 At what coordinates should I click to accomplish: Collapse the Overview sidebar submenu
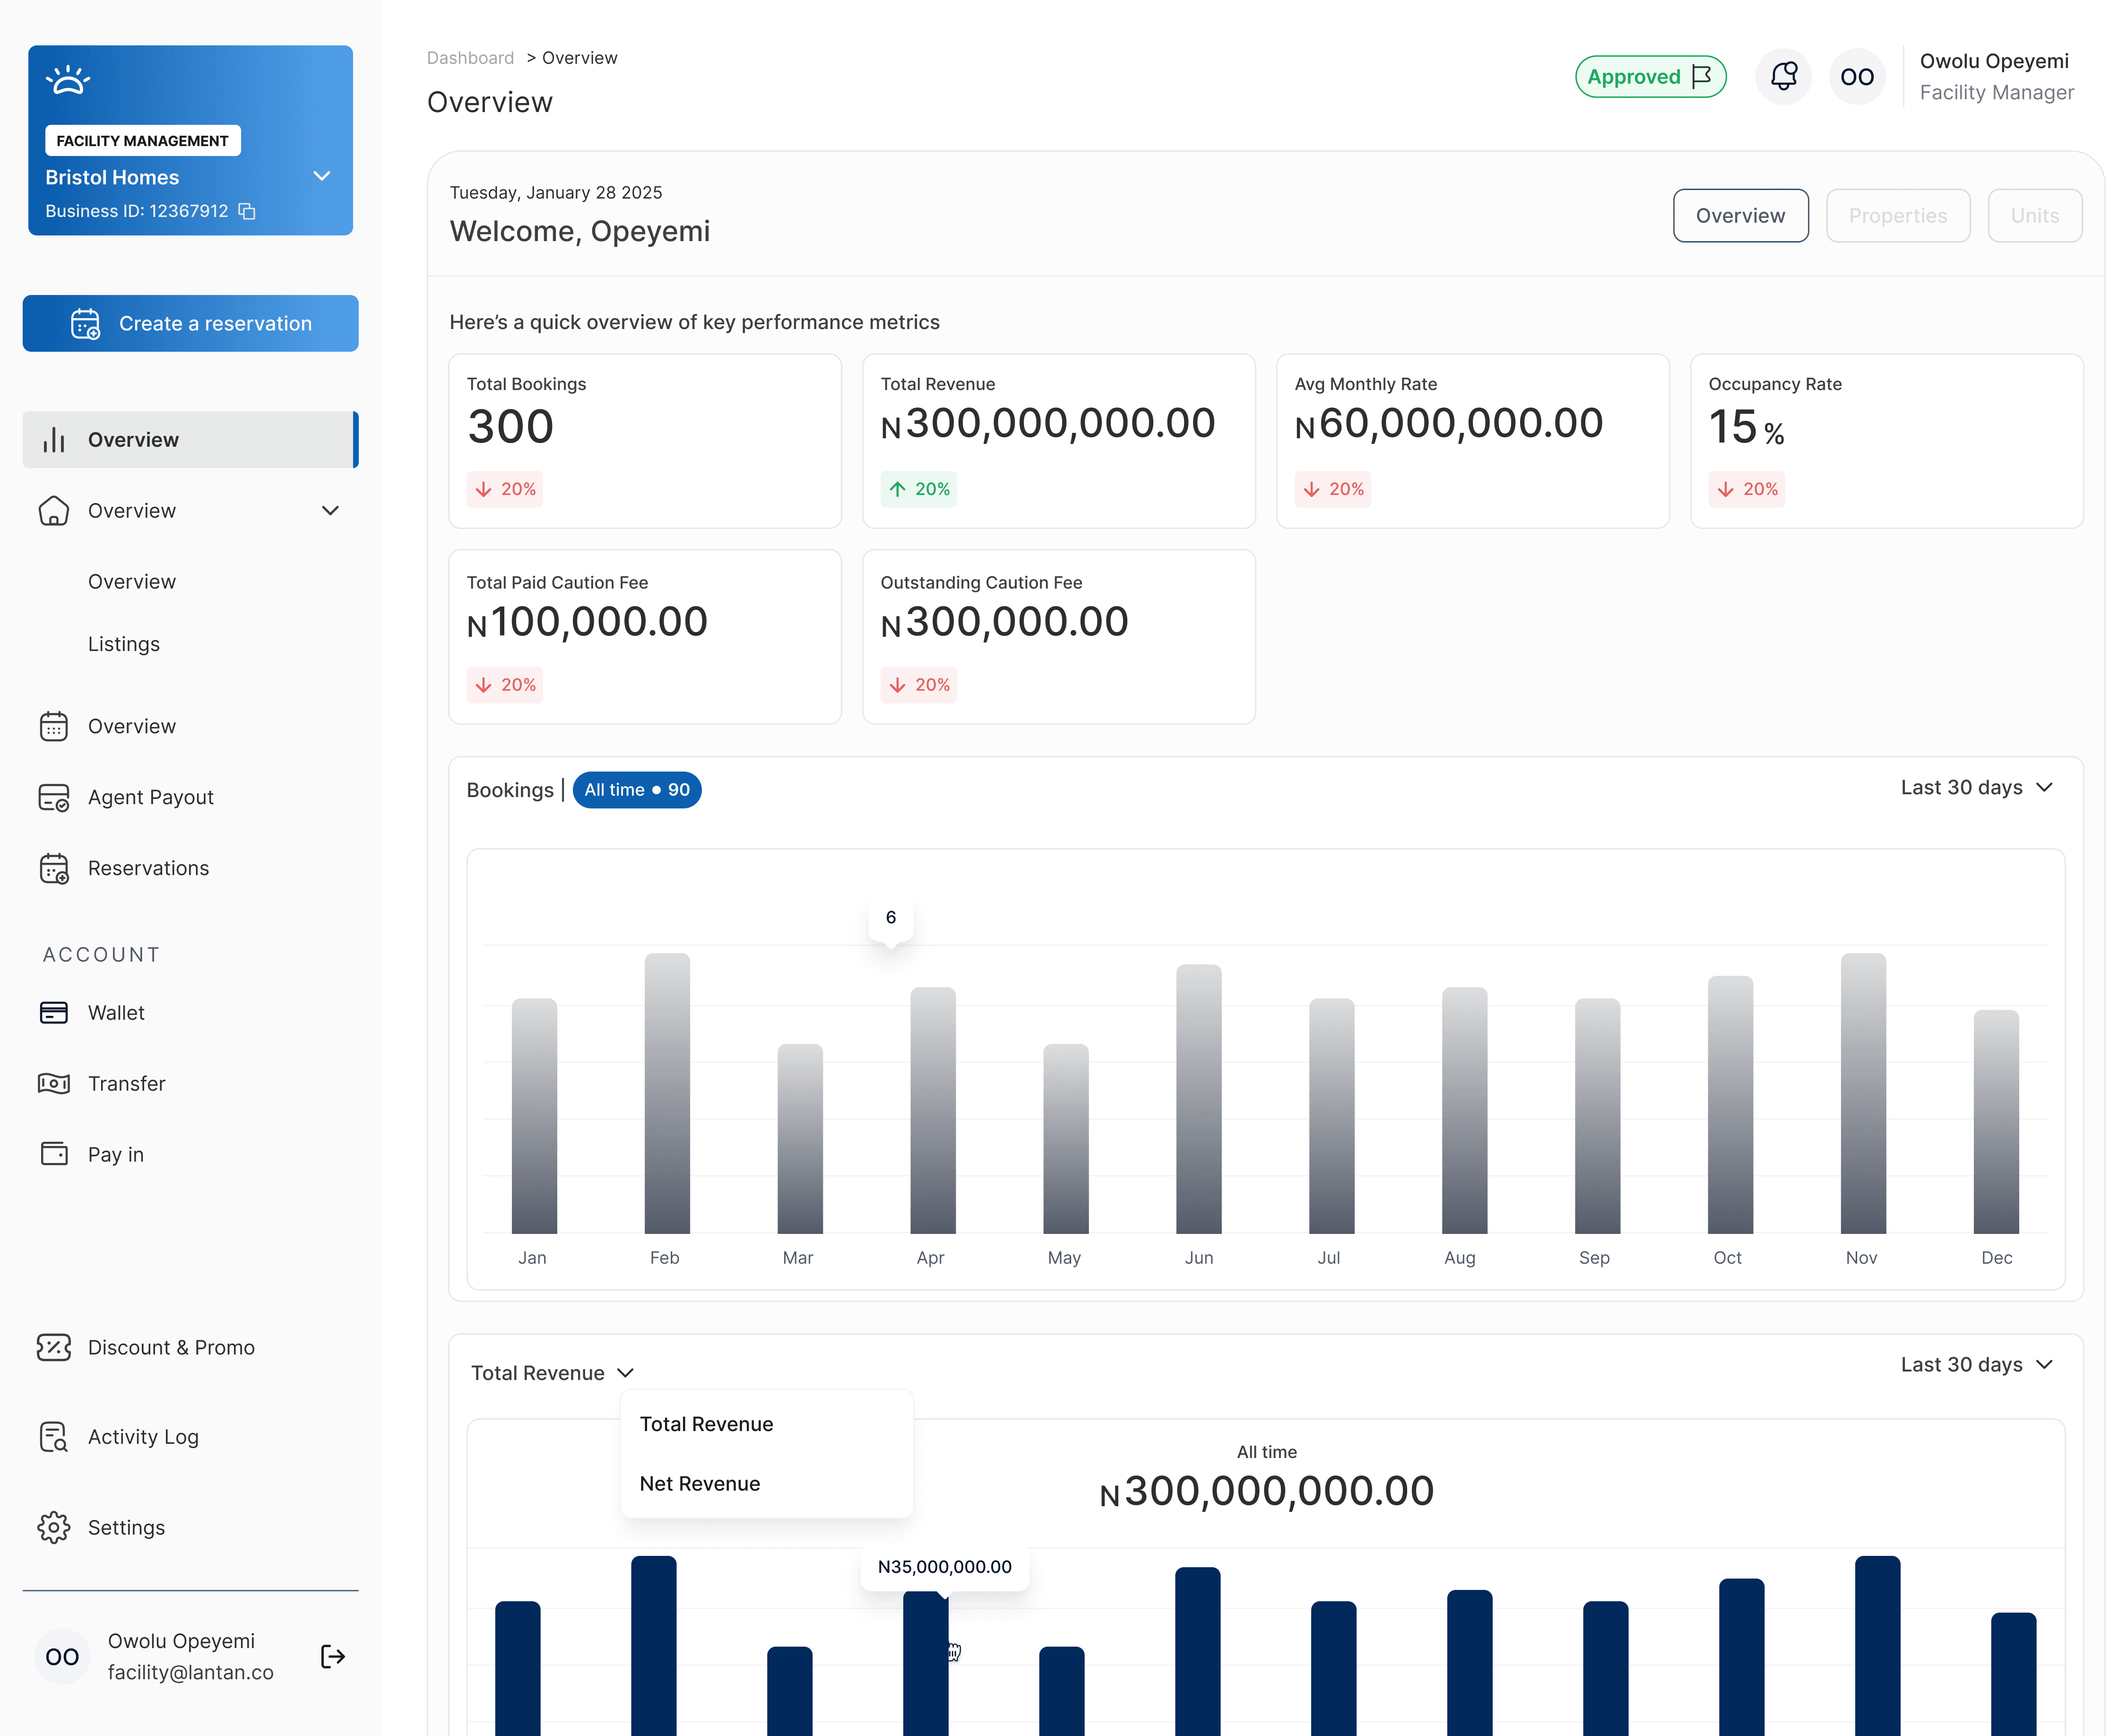tap(330, 510)
